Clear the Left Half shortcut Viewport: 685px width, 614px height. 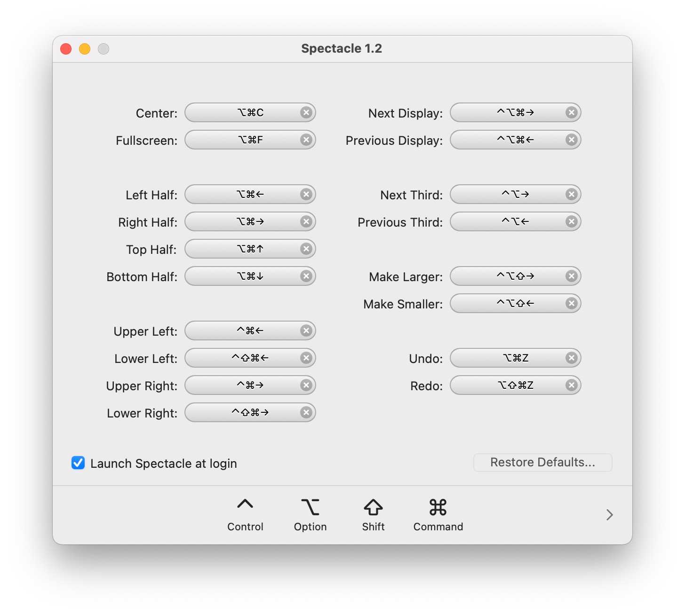tap(306, 194)
